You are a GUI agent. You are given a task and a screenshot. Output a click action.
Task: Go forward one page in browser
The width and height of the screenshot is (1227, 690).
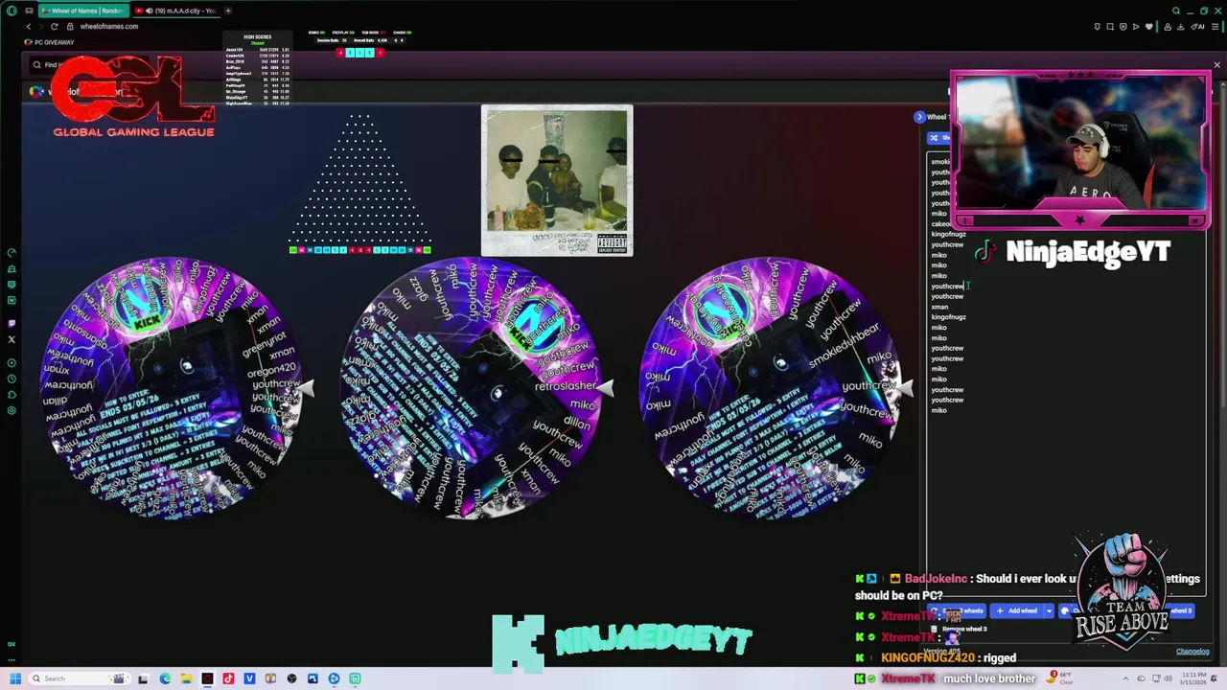41,26
